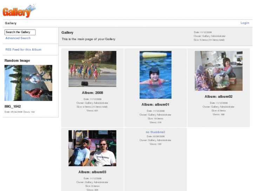Click the Album: album01 title
Screen dimensions: 255x191
[155, 104]
